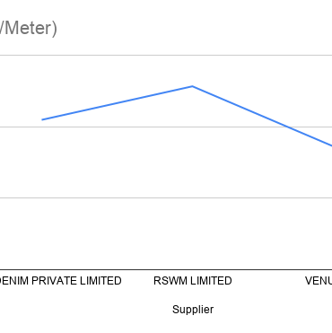This screenshot has width=332, height=333.
Task: Click the "Supplier" horizontal axis title
Action: [x=193, y=310]
